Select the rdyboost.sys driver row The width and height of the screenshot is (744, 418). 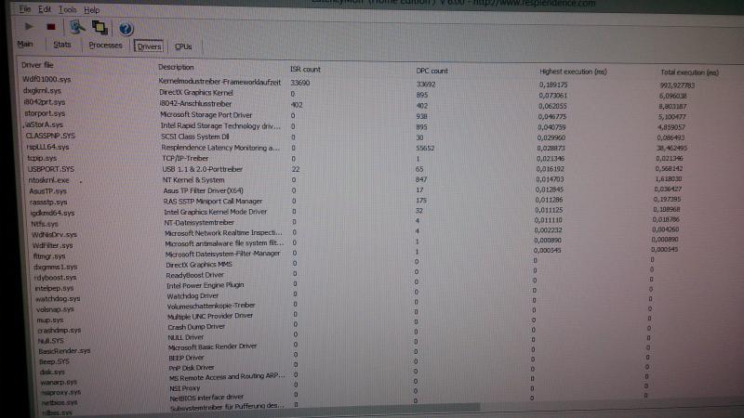click(x=56, y=277)
